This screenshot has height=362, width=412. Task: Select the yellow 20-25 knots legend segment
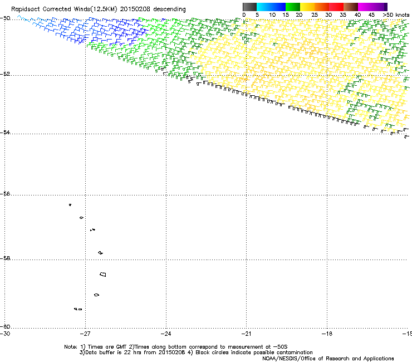coord(307,7)
